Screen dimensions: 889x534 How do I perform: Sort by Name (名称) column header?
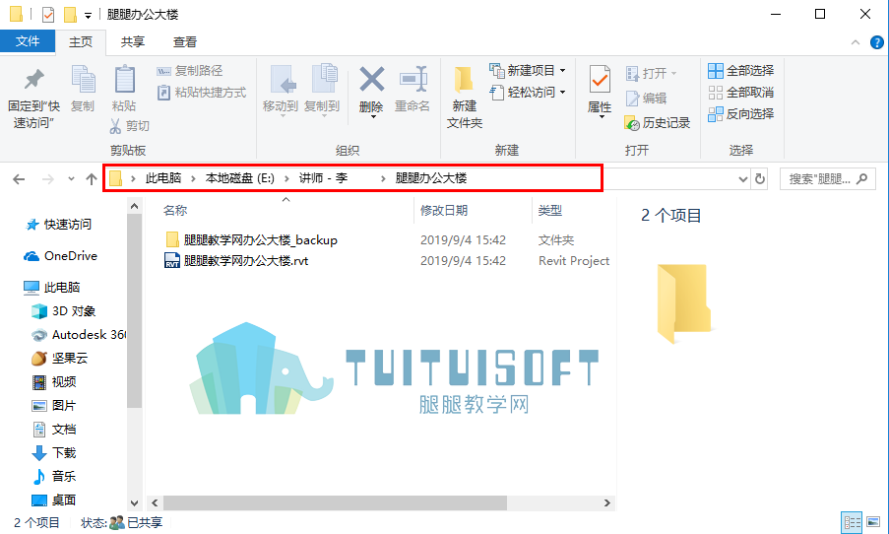pyautogui.click(x=175, y=211)
